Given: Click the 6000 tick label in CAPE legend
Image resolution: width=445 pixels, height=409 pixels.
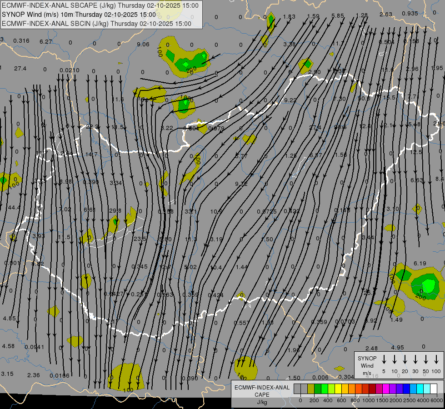Looking at the screenshot, I should click(x=437, y=400).
